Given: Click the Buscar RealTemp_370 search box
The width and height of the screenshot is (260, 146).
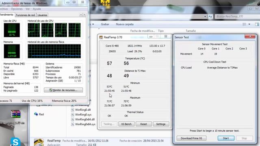Looking at the screenshot, I should pyautogui.click(x=237, y=16).
